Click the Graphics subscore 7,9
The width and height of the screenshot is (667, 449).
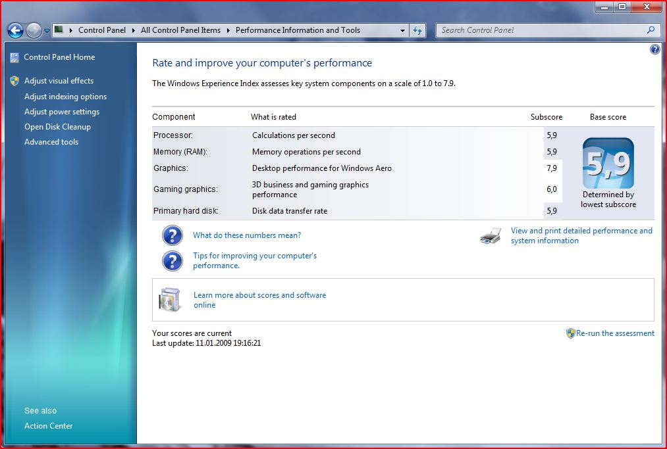(552, 168)
